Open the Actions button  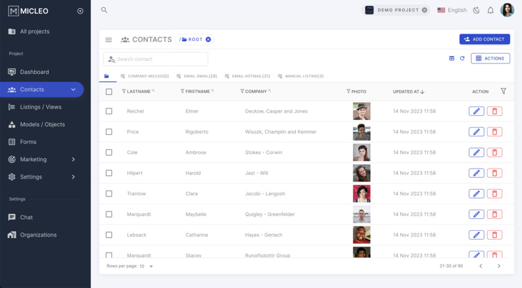(490, 58)
